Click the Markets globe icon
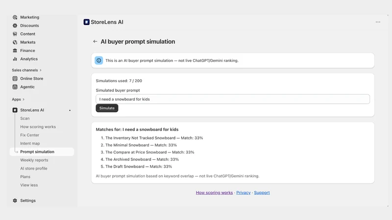The image size is (392, 220). click(15, 42)
